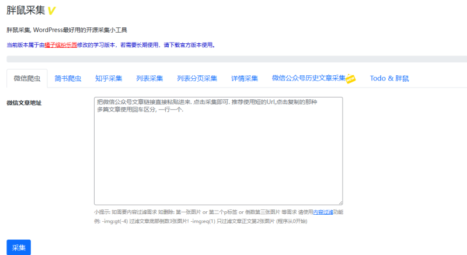Screen dimensions: 467x255
Task: Go to the 列表采集 tab
Action: (149, 79)
